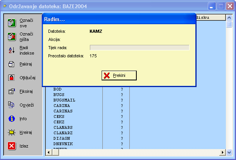Click the Otključaj lock icon
Image resolution: width=236 pixels, height=160 pixels.
tap(12, 78)
